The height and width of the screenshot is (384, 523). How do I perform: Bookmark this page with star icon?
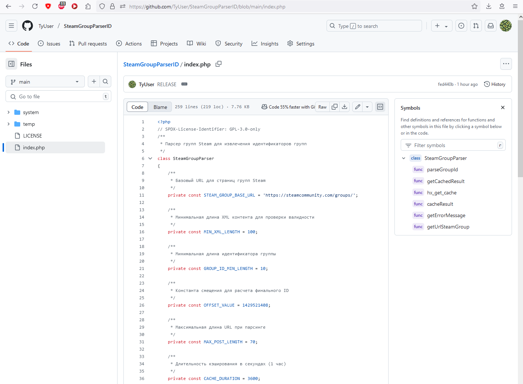[475, 6]
